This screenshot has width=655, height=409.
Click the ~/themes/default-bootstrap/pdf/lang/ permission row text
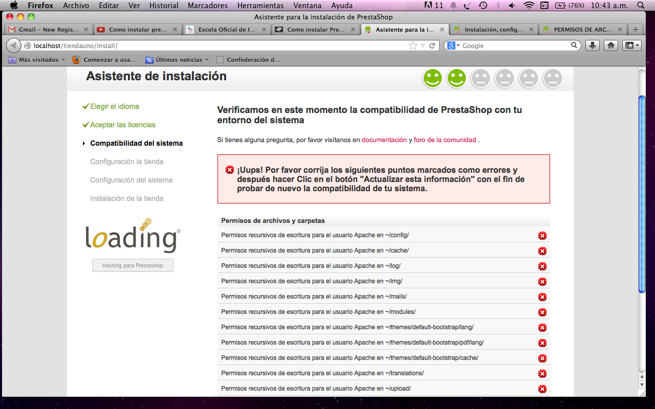(x=353, y=343)
